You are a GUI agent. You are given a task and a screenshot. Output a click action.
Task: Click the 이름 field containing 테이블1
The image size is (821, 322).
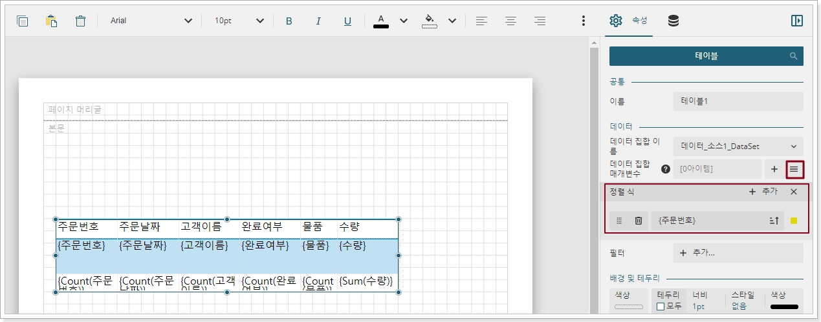[738, 101]
